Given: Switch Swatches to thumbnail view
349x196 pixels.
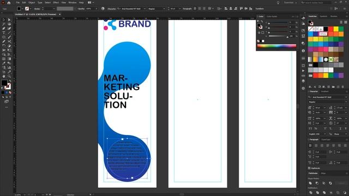Looking at the screenshot, I should coord(346,22).
